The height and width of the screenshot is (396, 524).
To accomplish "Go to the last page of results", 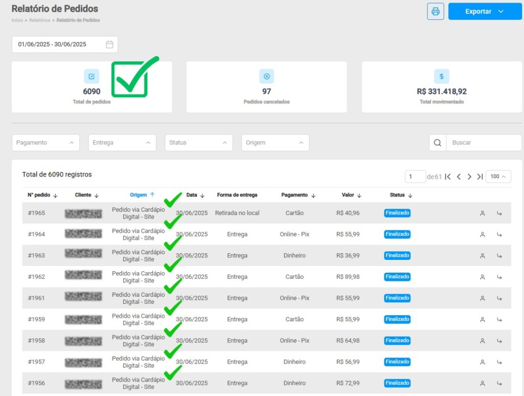I will [480, 177].
